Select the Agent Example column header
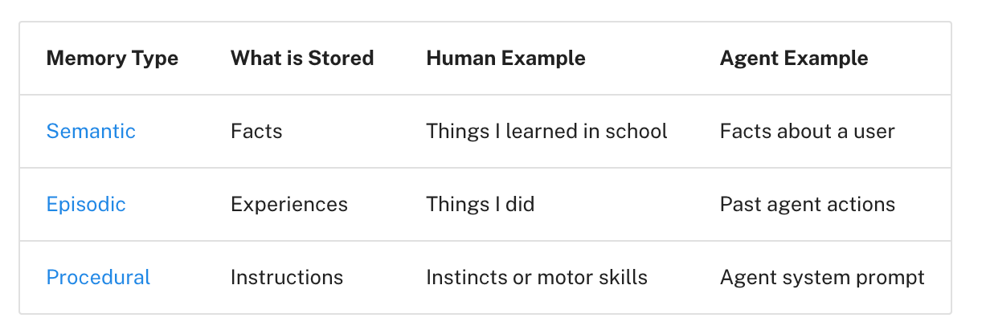The width and height of the screenshot is (982, 334). (794, 58)
